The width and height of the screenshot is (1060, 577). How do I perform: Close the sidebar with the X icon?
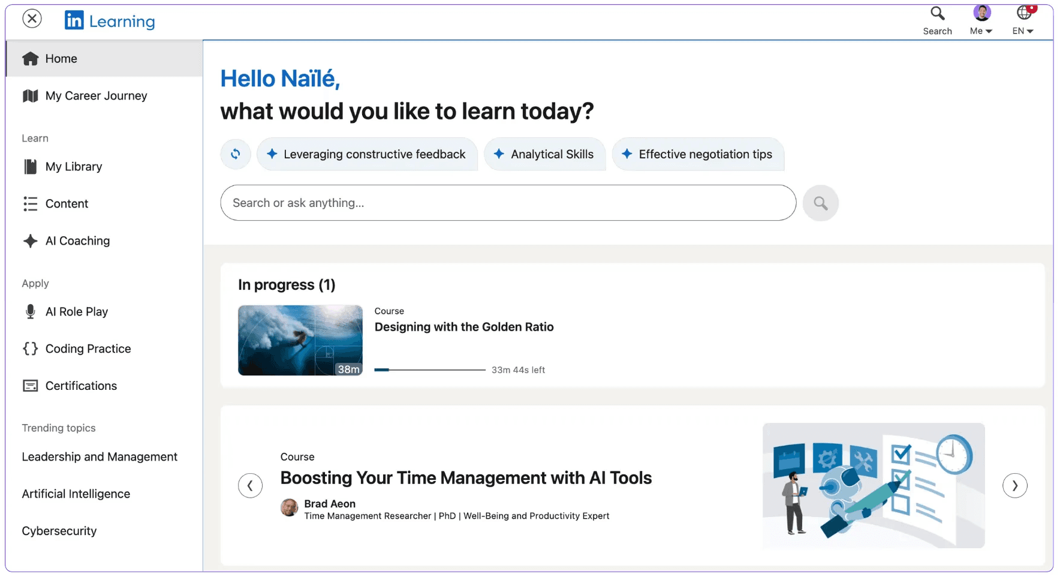[x=32, y=19]
